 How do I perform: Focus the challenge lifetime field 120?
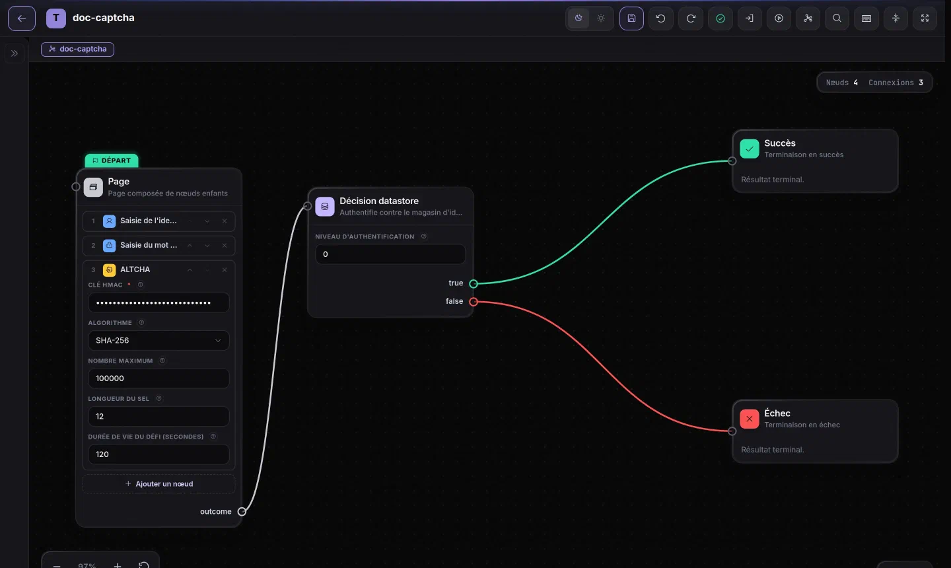158,454
